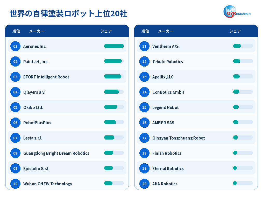Viewport: 263px width, 197px height.
Task: Click the QYResearch globe logo
Action: point(237,12)
